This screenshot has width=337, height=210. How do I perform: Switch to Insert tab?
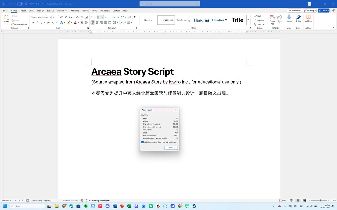[23, 11]
